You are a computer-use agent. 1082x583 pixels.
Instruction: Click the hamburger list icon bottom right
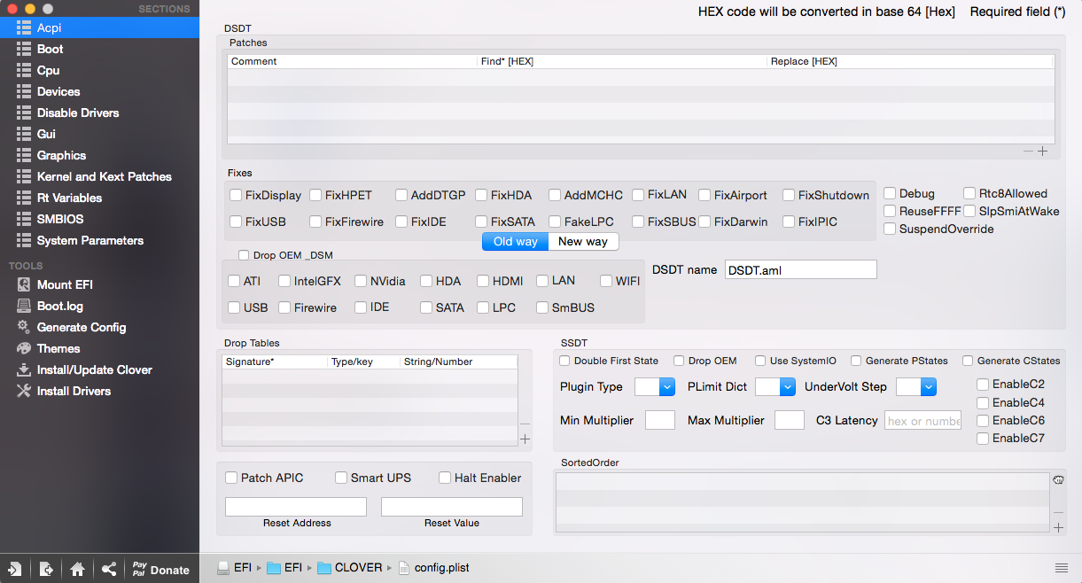click(x=1061, y=568)
